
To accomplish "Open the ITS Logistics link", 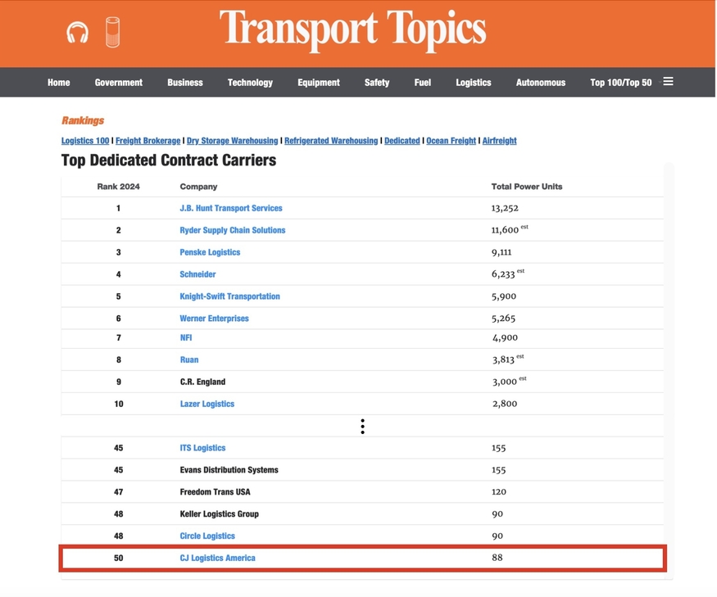I will pyautogui.click(x=202, y=447).
